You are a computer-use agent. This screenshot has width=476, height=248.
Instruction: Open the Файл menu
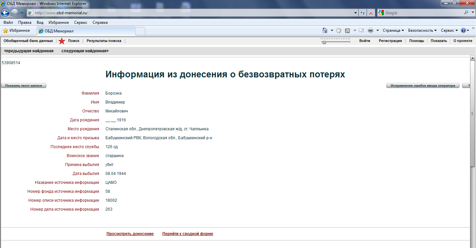coord(8,22)
